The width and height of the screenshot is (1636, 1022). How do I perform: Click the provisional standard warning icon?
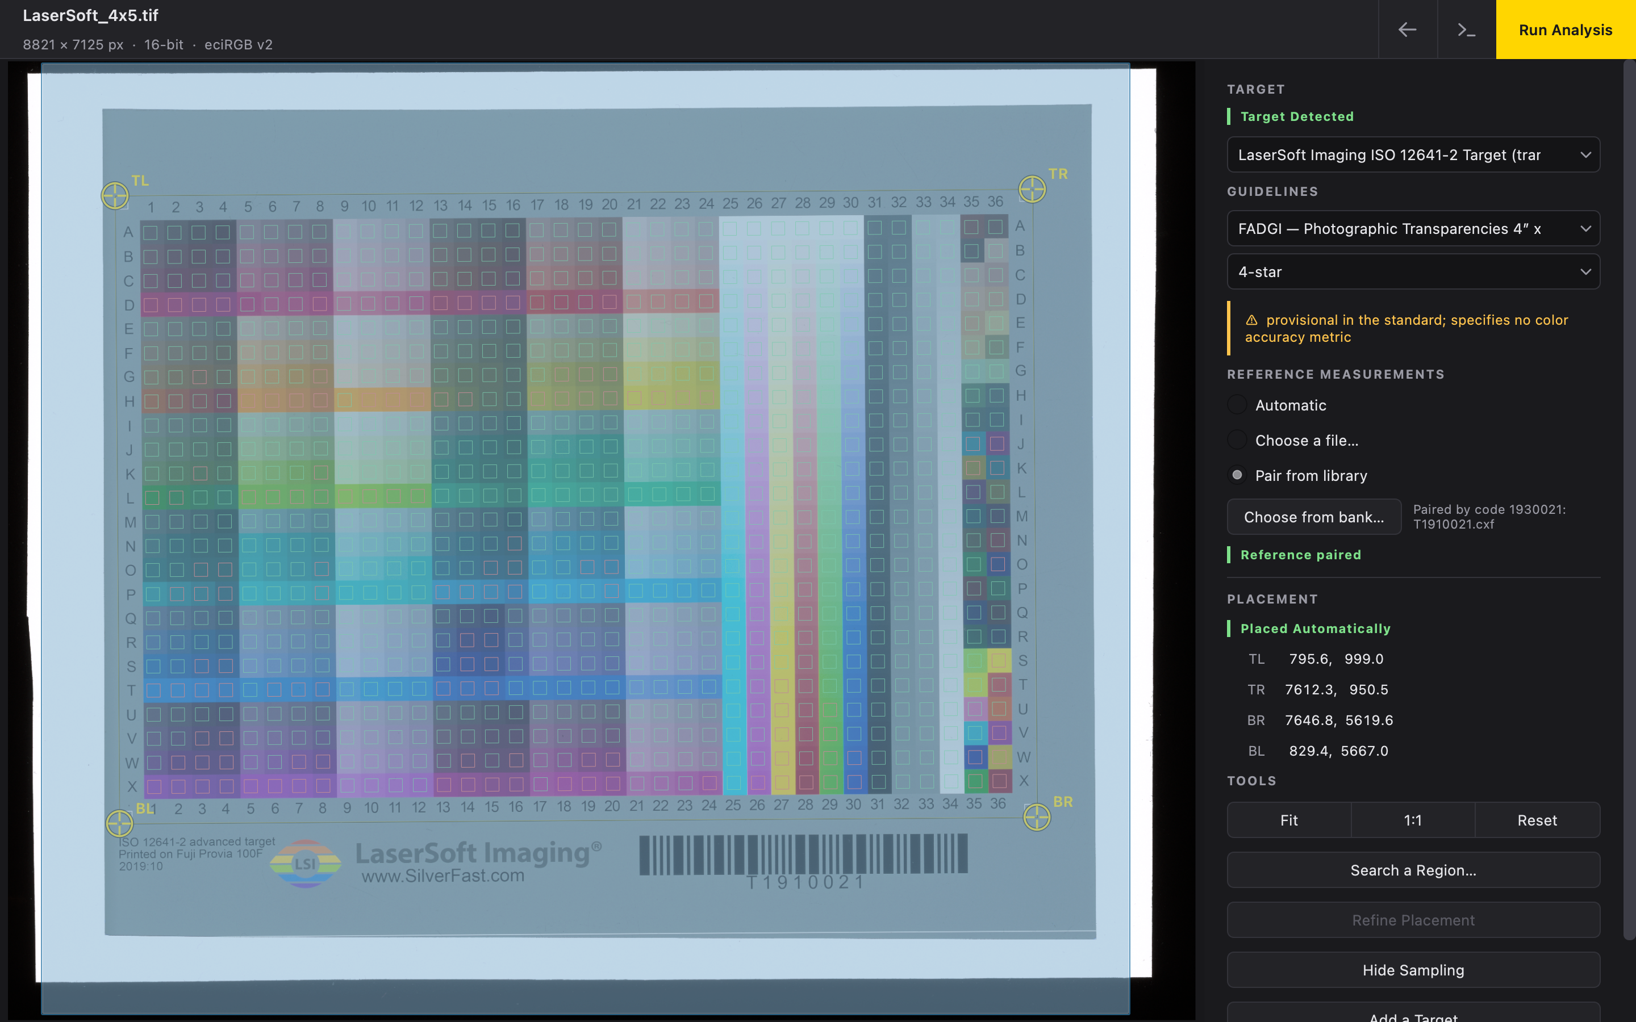pos(1251,320)
